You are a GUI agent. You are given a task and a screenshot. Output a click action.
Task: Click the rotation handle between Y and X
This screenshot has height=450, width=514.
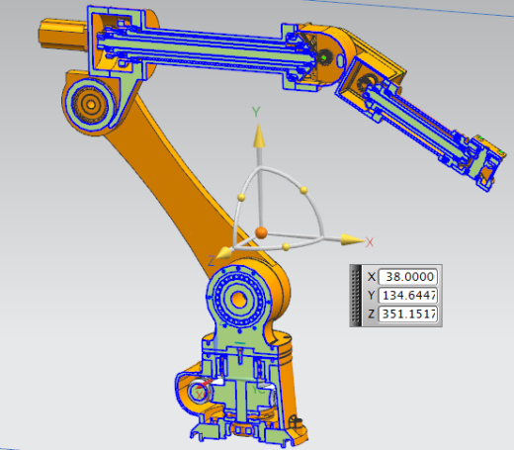(303, 190)
